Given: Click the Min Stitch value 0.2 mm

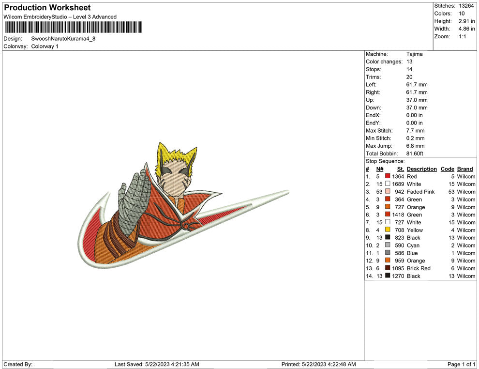Looking at the screenshot, I should [415, 138].
